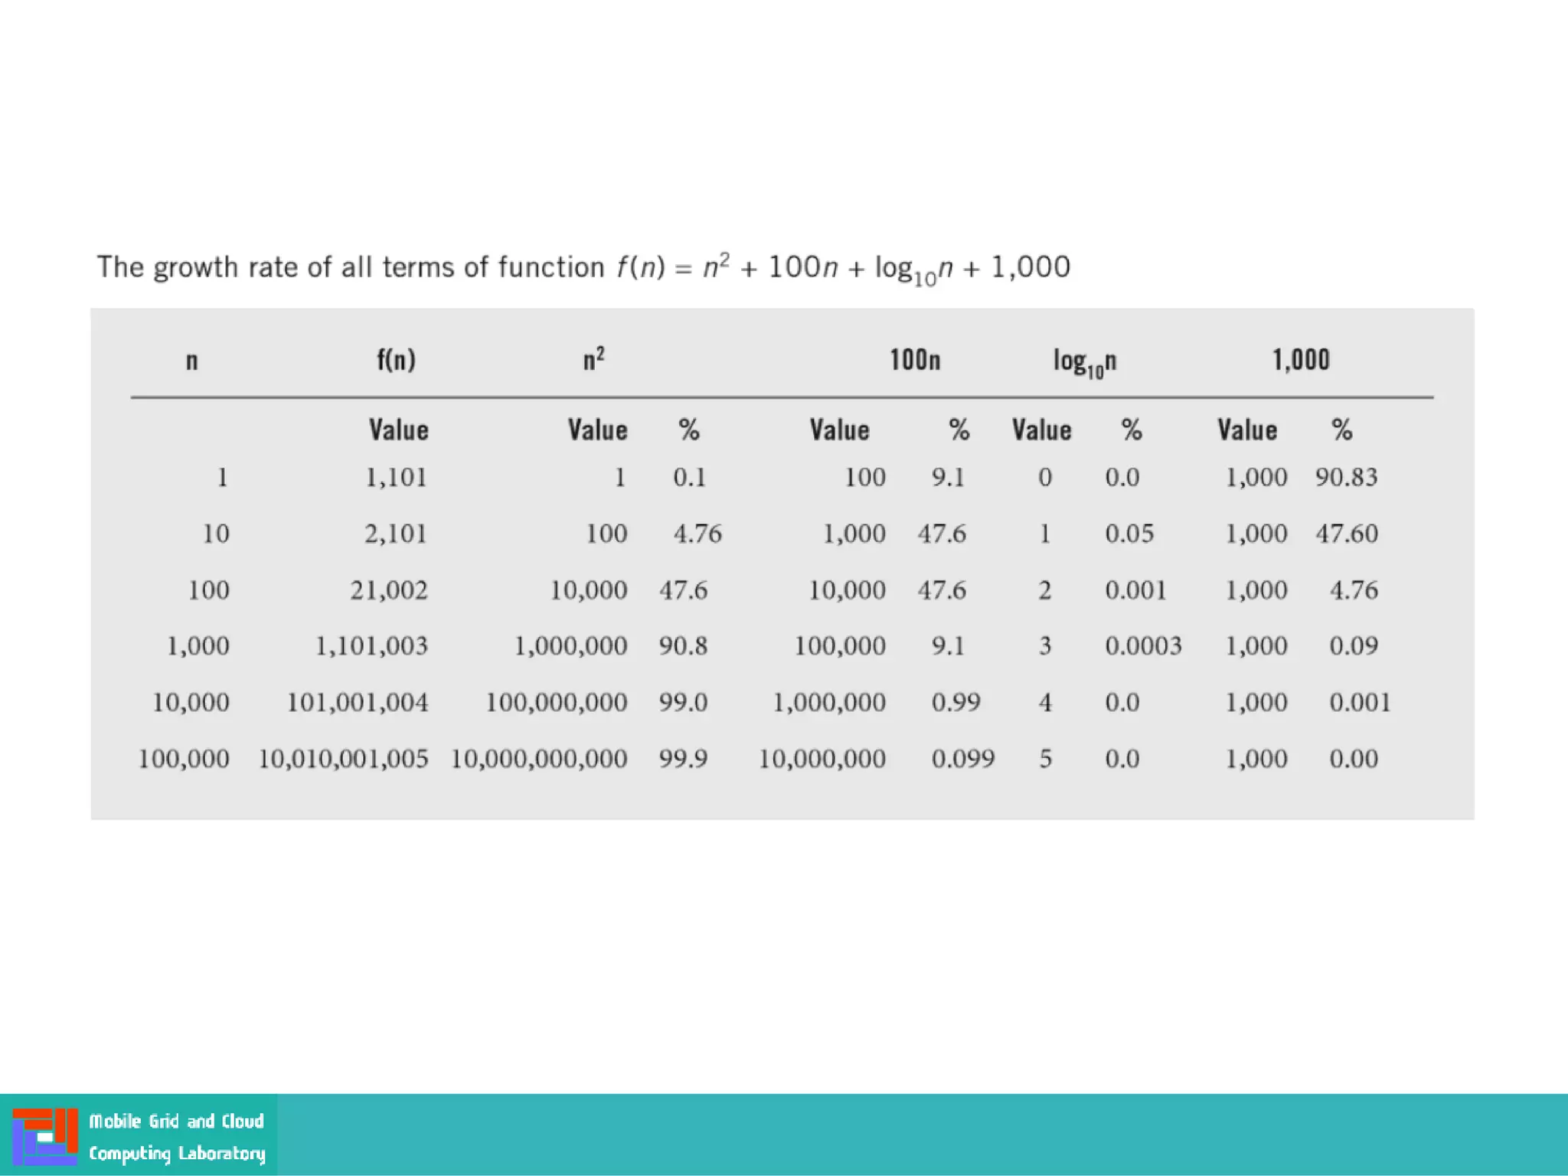Click the Mobile Grid lab logo icon

[45, 1136]
